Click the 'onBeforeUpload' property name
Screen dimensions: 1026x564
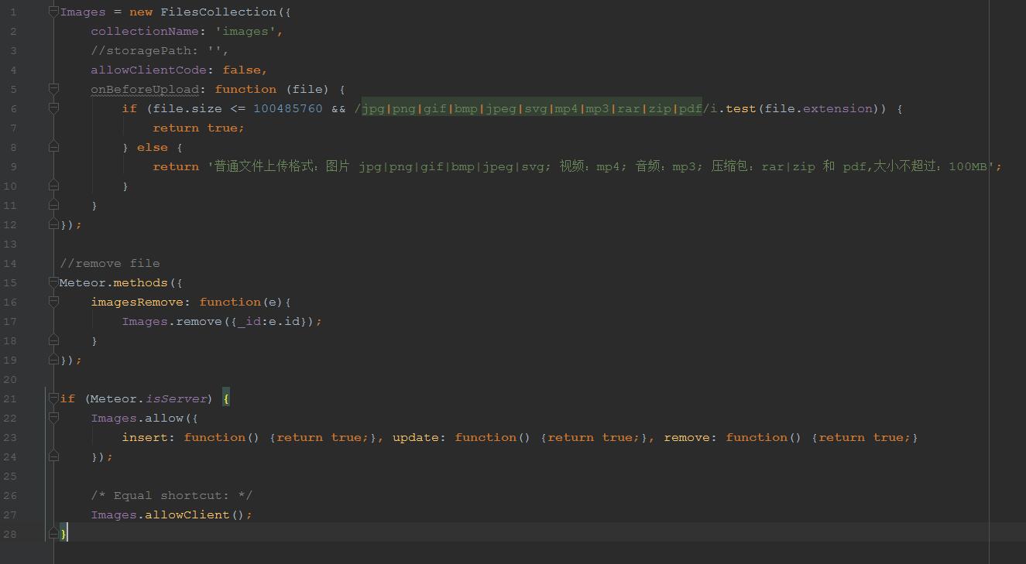[145, 89]
